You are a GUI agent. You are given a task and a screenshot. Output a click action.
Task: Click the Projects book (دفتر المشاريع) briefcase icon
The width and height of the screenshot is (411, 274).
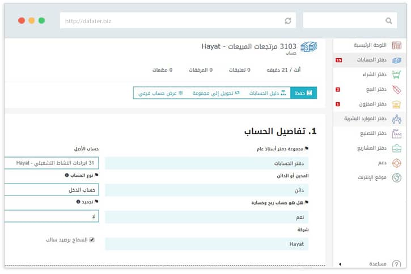[396, 148]
